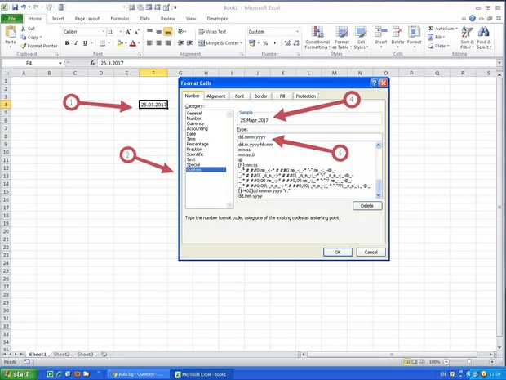
Task: Expand the Merge & Center dropdown arrow
Action: (x=242, y=43)
